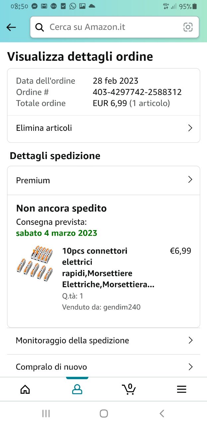Tap Compralo di nuovo
Viewport: 207px width, 425px height.
[52, 367]
